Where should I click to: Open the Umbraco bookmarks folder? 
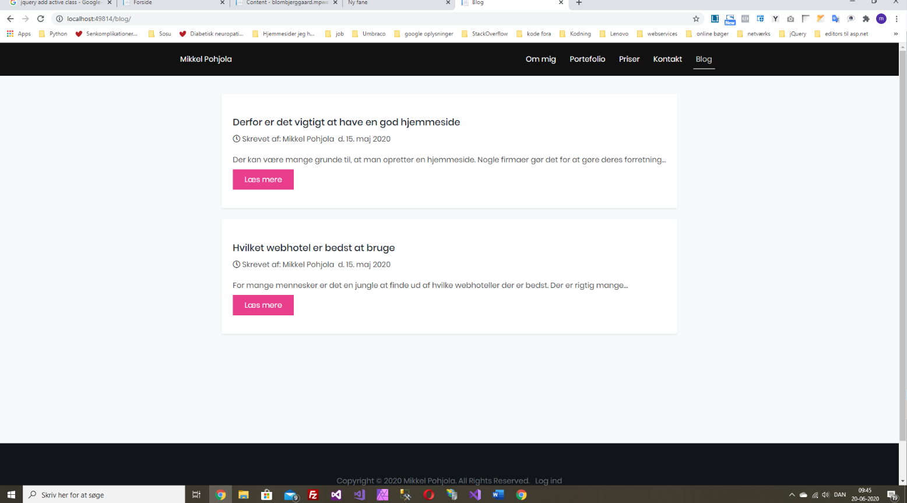[x=368, y=34]
